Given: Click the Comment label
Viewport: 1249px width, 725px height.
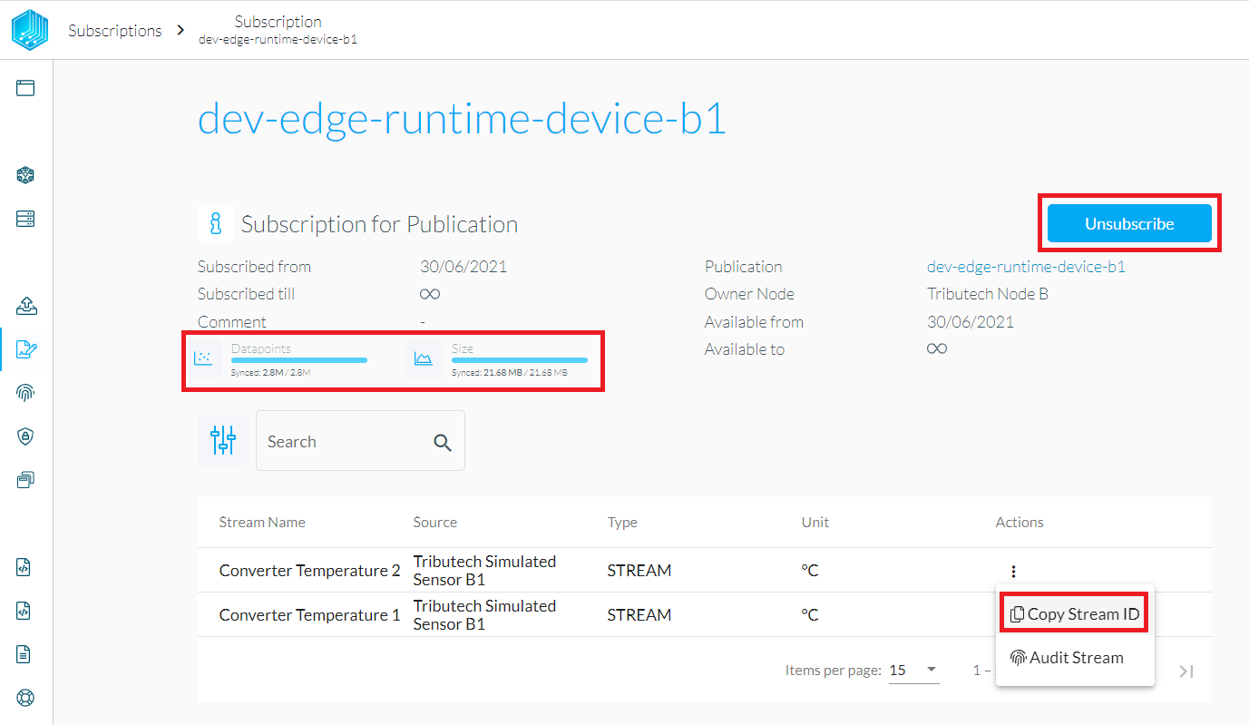Looking at the screenshot, I should coord(232,322).
